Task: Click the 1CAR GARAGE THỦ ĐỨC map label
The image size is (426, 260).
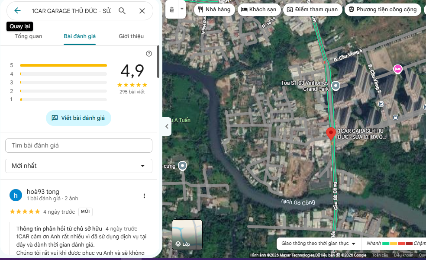Action: pos(361,134)
